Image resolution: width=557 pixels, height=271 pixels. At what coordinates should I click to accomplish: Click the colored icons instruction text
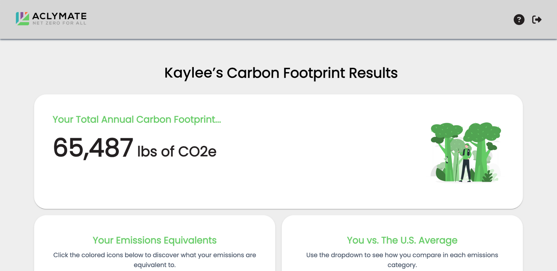click(x=154, y=259)
